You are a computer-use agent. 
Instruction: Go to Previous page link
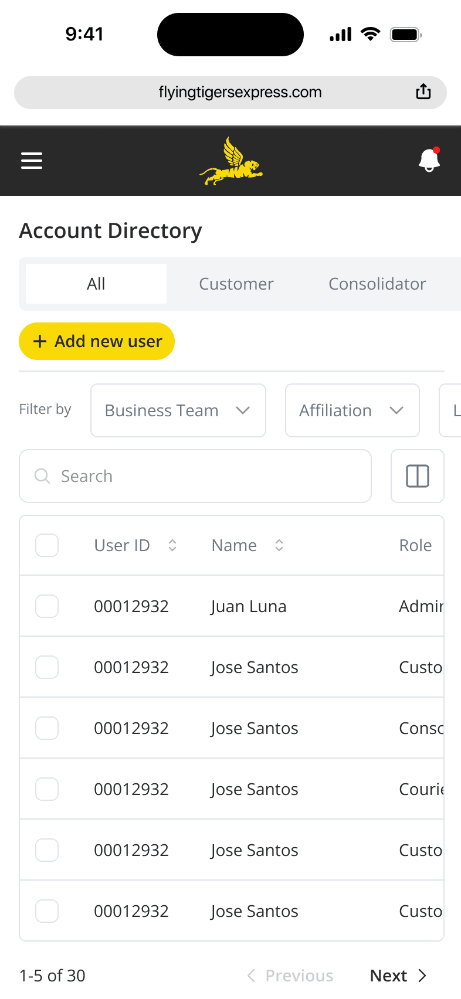pos(290,976)
